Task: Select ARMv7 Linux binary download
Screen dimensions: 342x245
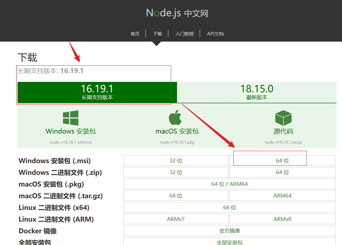Action: pyautogui.click(x=176, y=219)
